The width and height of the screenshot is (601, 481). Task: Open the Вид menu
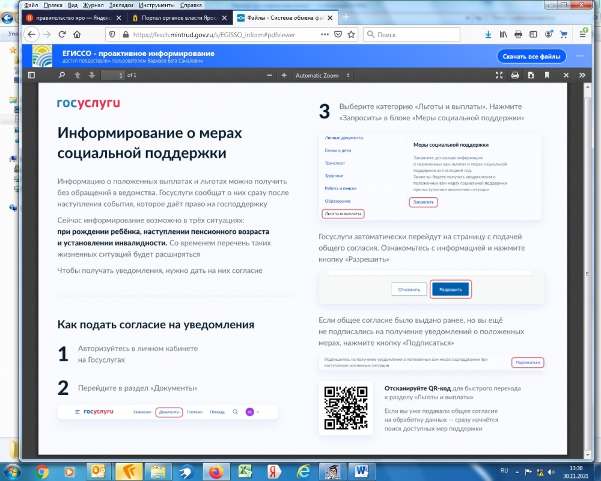pyautogui.click(x=73, y=5)
